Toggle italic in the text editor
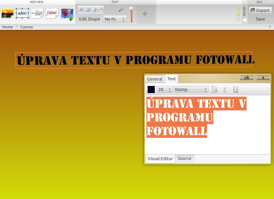274x199 pixels. (x=225, y=90)
